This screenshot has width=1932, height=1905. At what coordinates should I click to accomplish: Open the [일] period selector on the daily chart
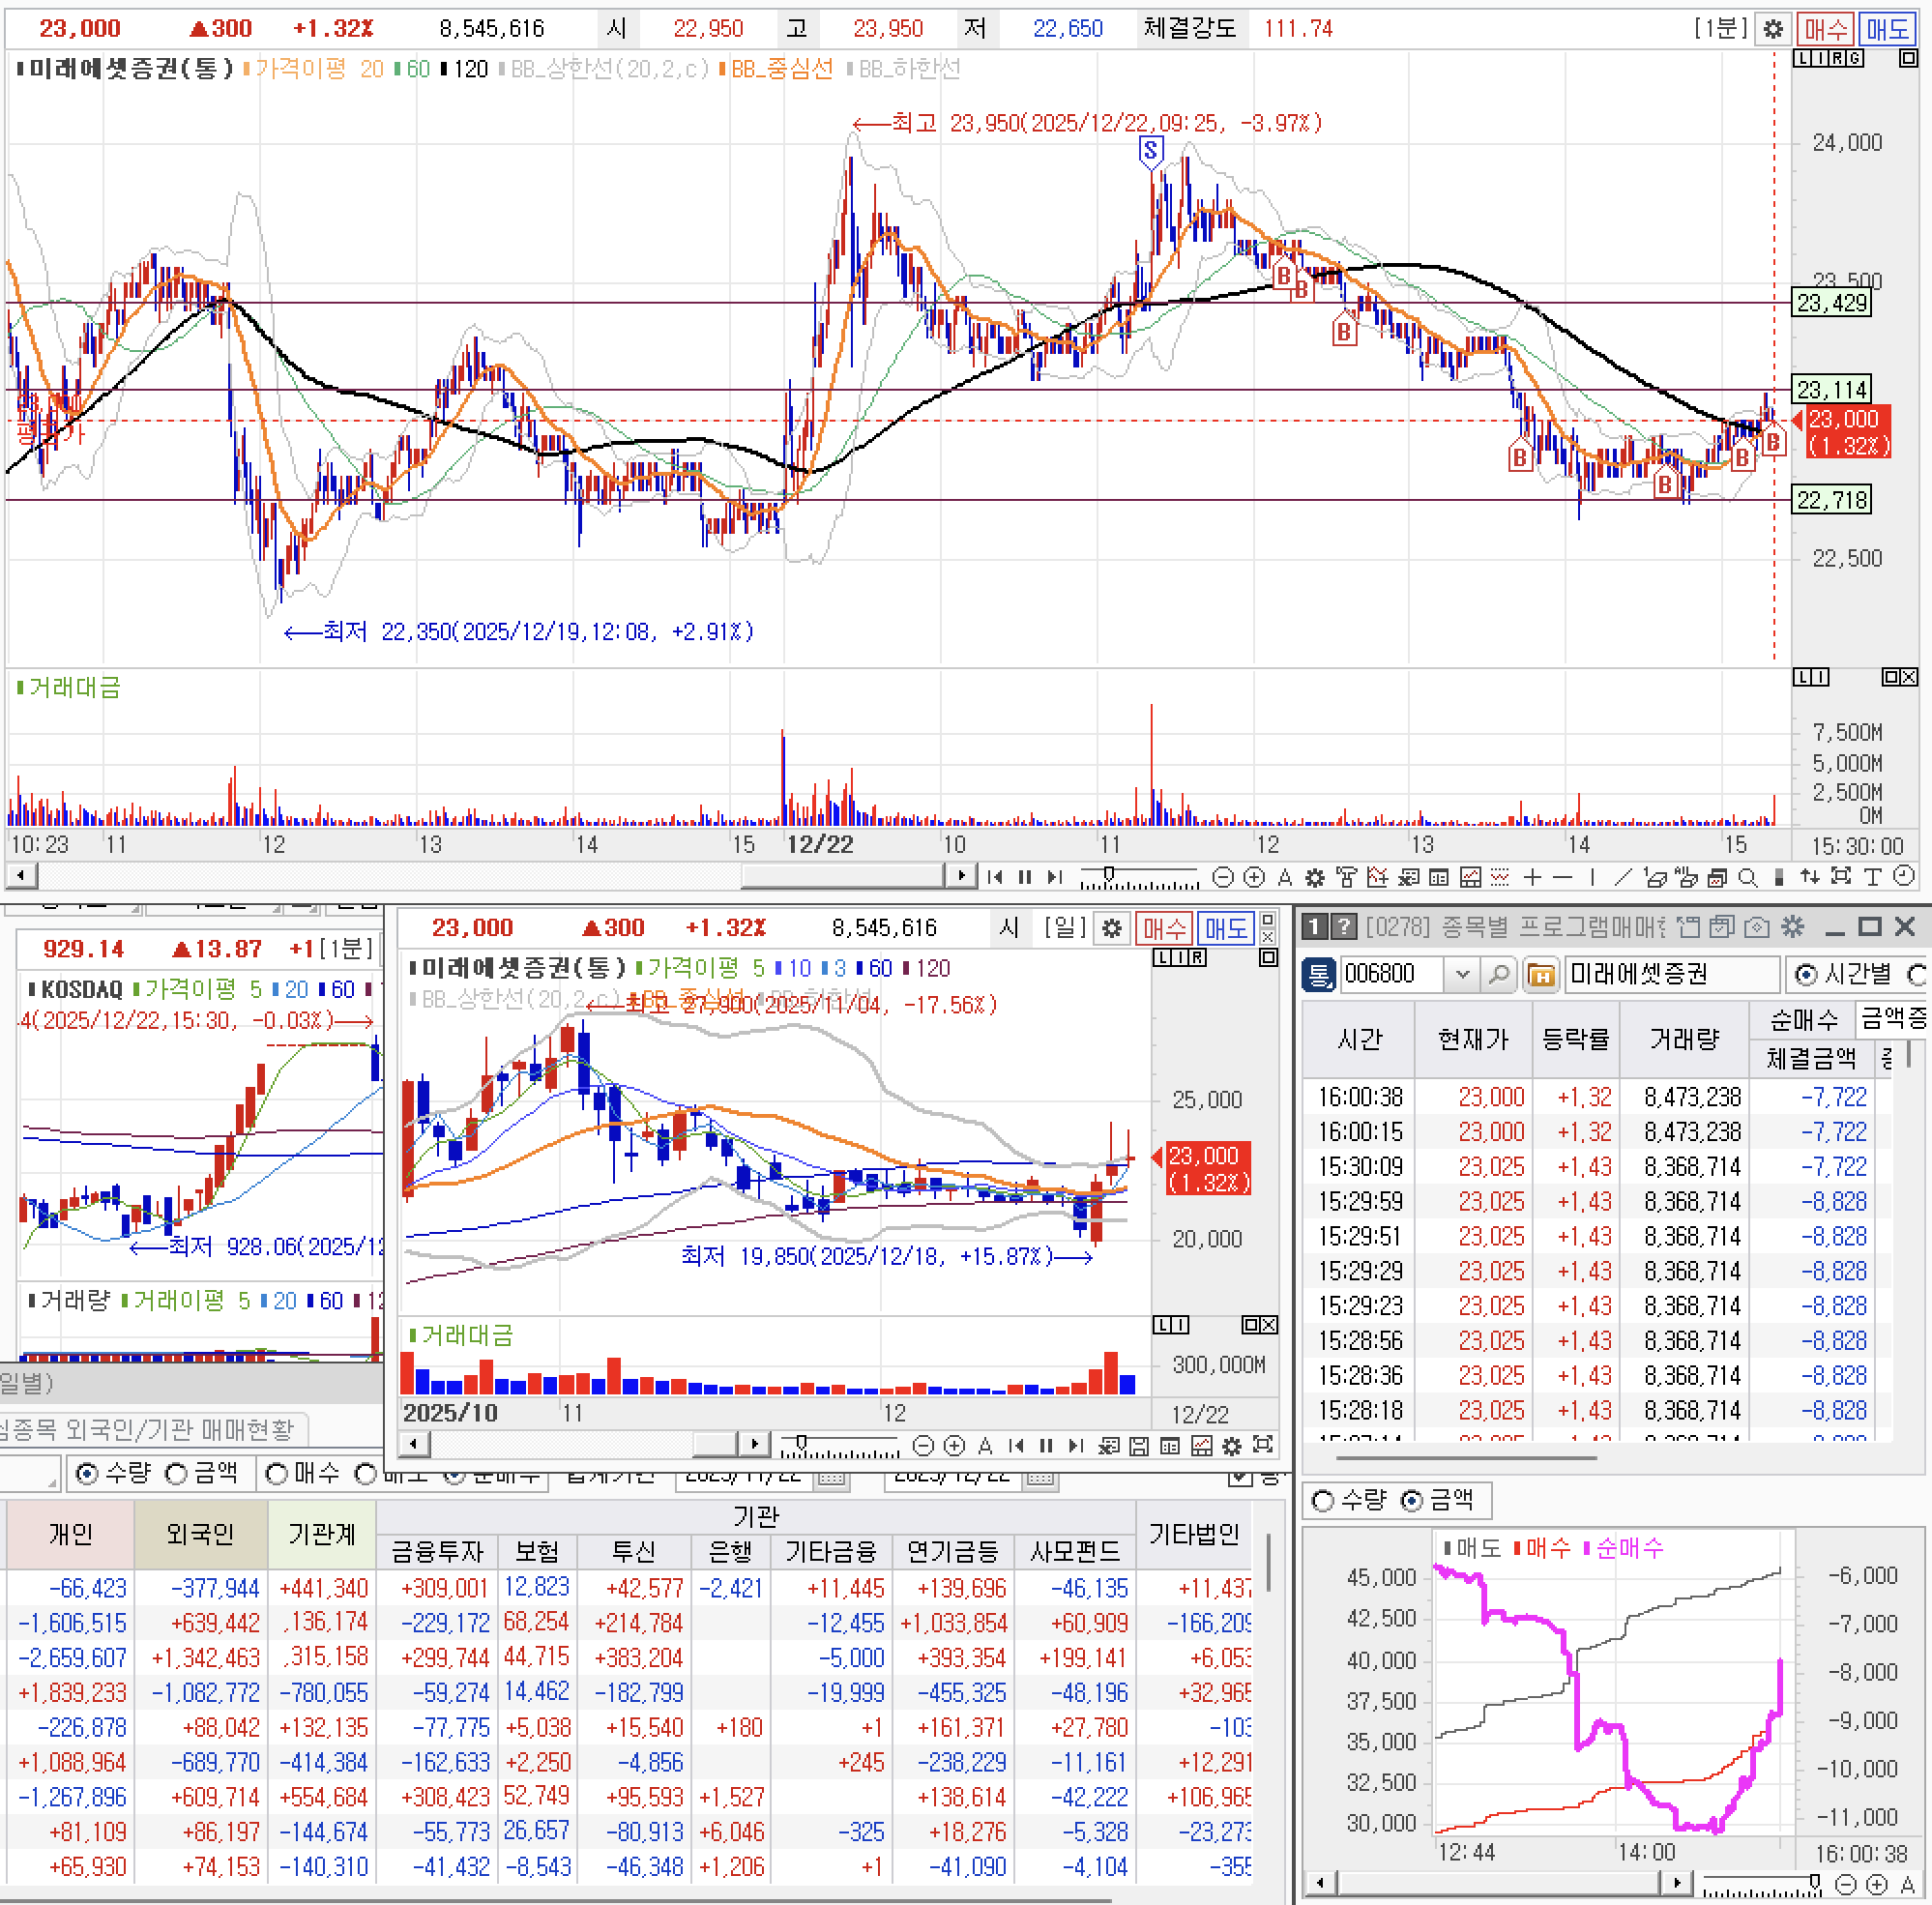point(1064,928)
